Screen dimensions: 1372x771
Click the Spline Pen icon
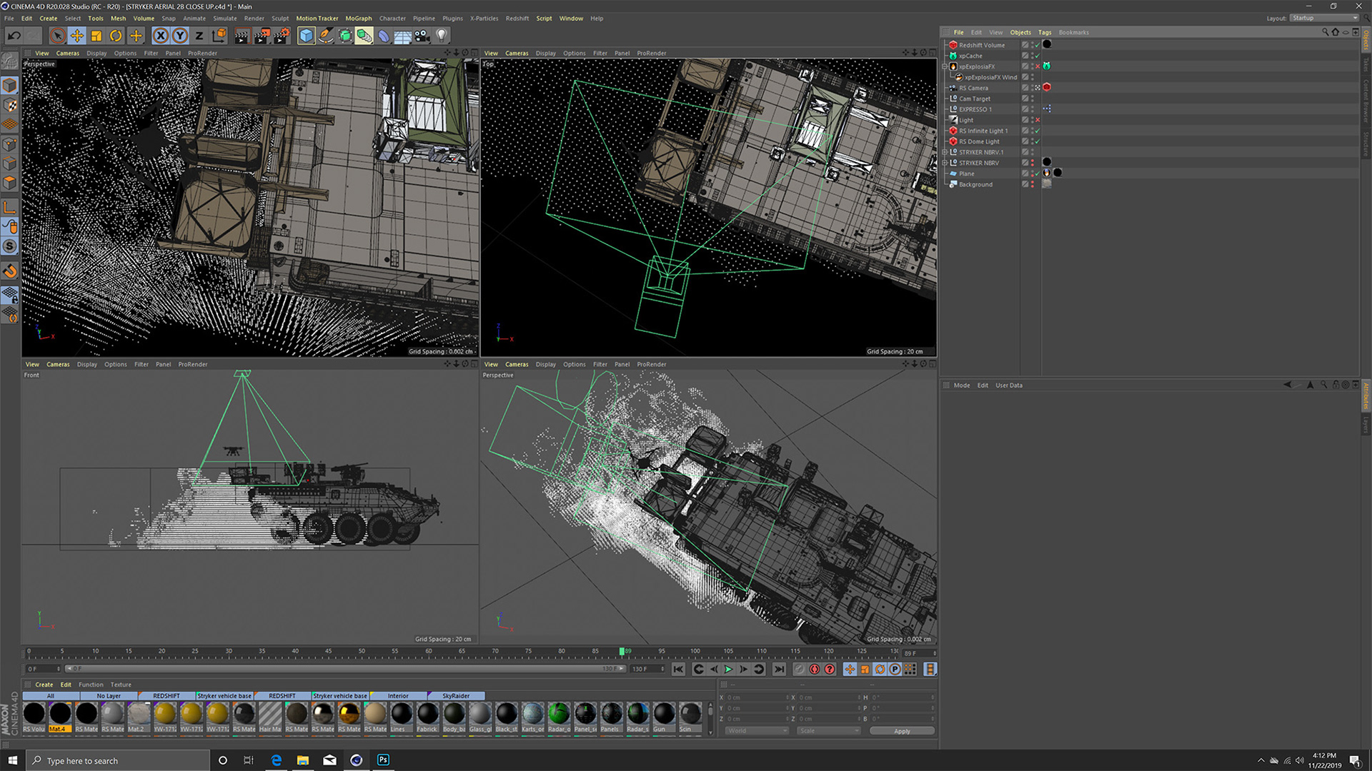[326, 35]
